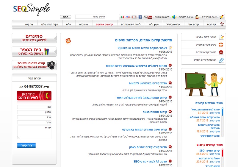
Task: Click the lifebuoy icon for טיפים לקידום אתרים
Action: click(x=221, y=45)
